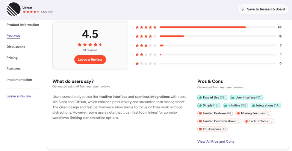This screenshot has width=292, height=151.
Task: Click the 19 four-star review count
Action: pyautogui.click(x=280, y=36)
